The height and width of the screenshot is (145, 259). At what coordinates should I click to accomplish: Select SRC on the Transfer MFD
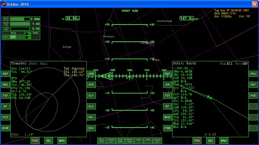[x=5, y=85]
